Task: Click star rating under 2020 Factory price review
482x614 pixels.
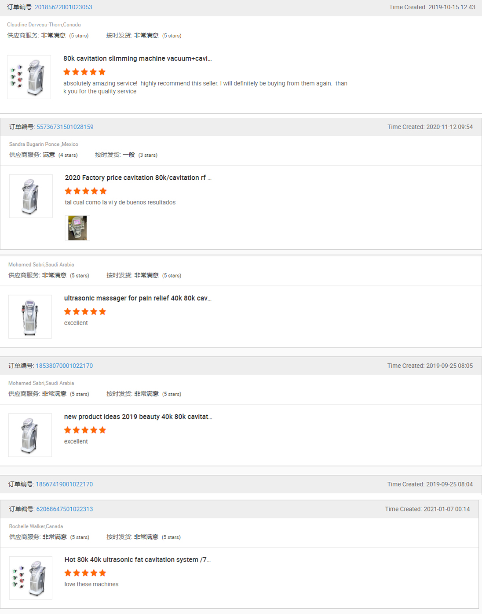Action: 86,191
